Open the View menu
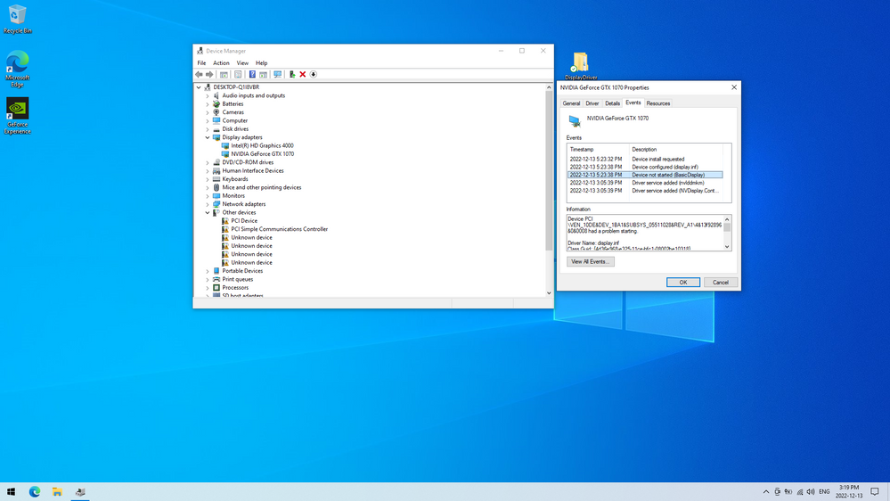Viewport: 890px width, 501px height. (242, 63)
